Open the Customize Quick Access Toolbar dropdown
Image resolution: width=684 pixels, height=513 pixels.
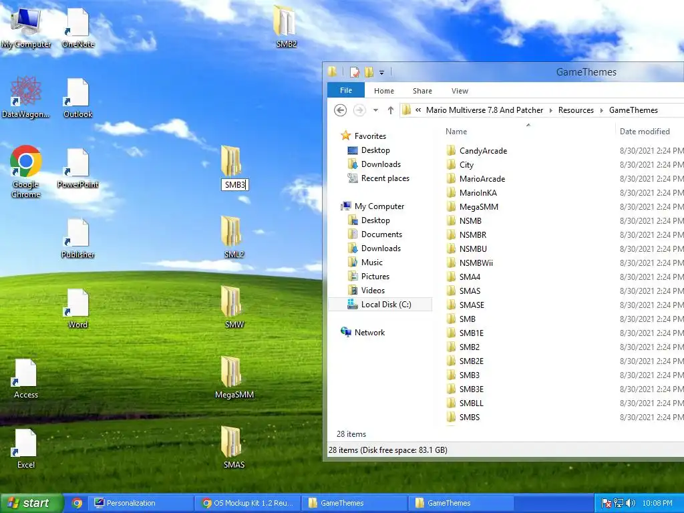tap(381, 72)
